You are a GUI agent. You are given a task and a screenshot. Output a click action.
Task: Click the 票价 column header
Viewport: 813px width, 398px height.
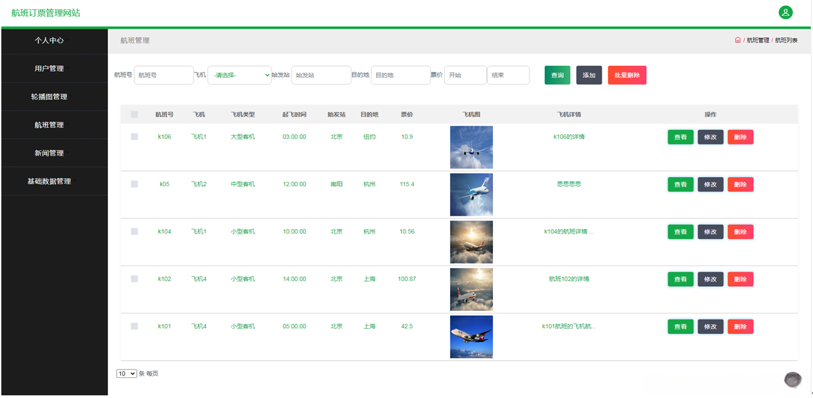tap(407, 114)
